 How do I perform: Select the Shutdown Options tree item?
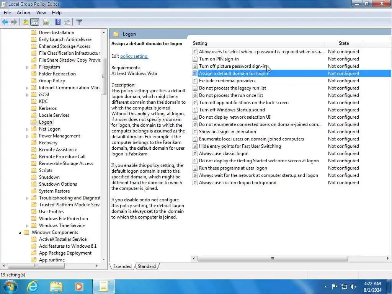58,184
